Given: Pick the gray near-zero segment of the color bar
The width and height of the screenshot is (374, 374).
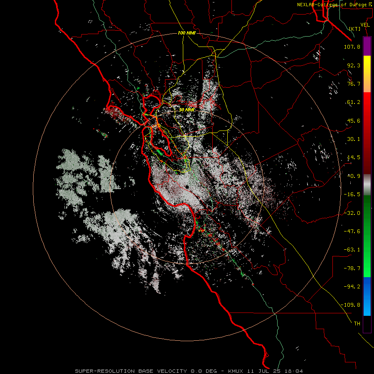Looking at the screenshot, I should pos(367,185).
